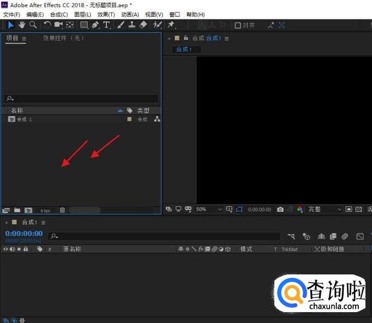Select the Type tool
This screenshot has height=323, width=372.
(x=106, y=25)
